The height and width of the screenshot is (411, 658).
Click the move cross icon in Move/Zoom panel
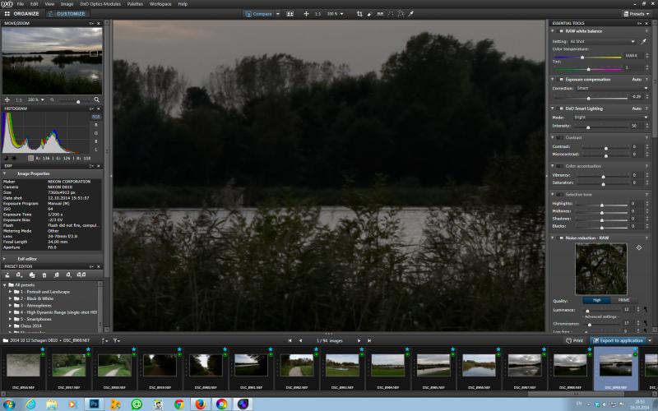click(7, 99)
